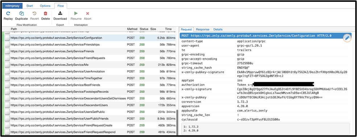
Task: Click the Download export icon
Action: click(x=60, y=13)
